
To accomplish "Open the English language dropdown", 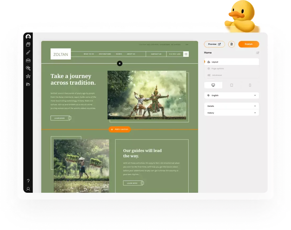I will (231, 95).
